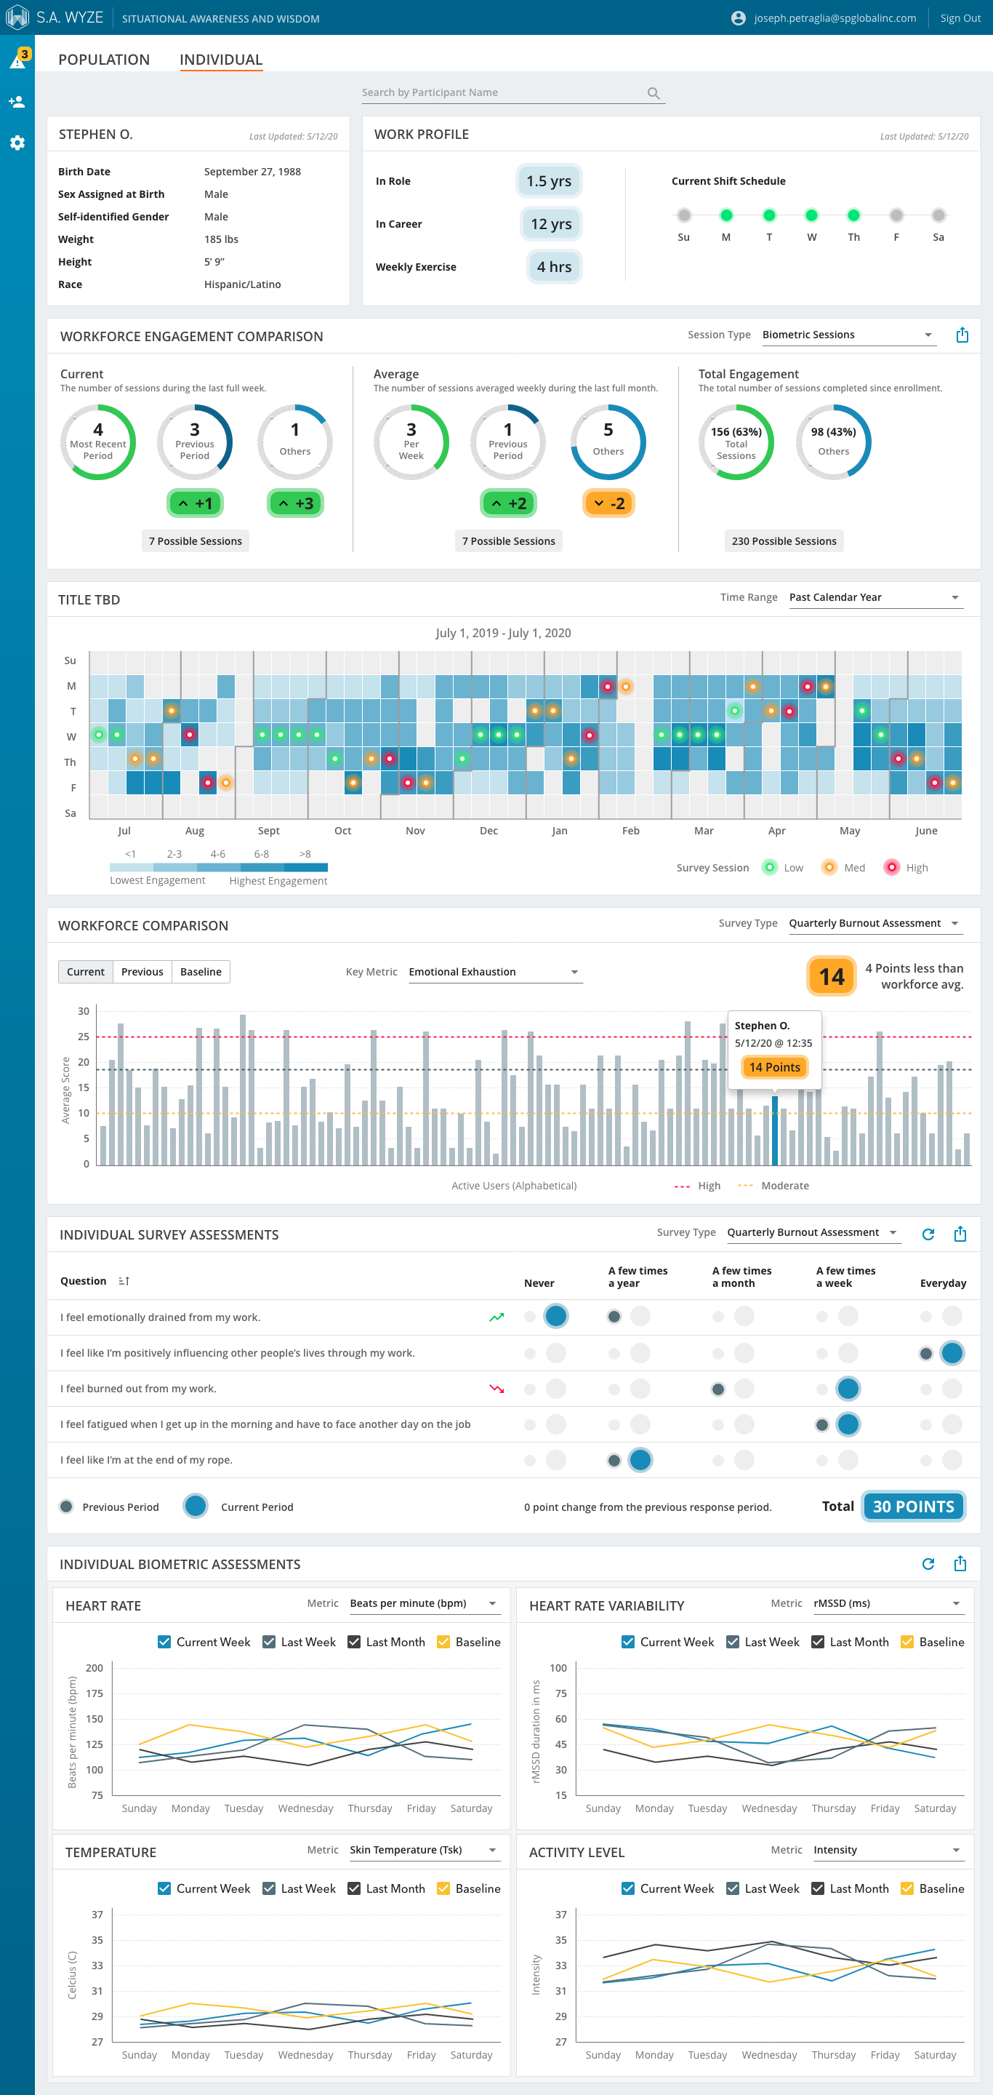This screenshot has height=2095, width=993.
Task: Expand the Past Calendar Year time range
Action: click(x=875, y=597)
